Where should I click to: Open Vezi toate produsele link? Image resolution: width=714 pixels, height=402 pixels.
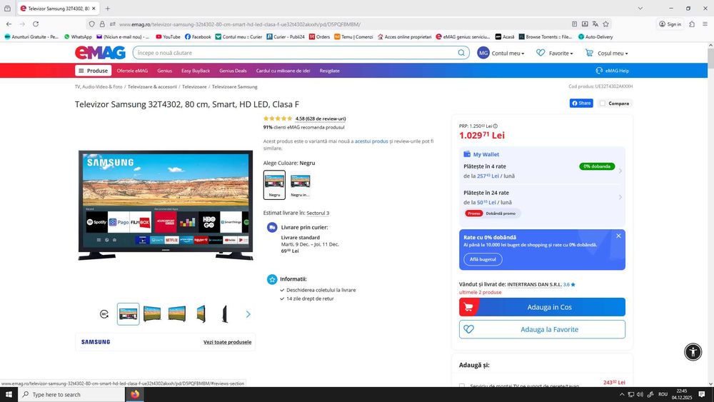coord(227,342)
